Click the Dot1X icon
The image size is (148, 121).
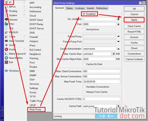coord(6,45)
